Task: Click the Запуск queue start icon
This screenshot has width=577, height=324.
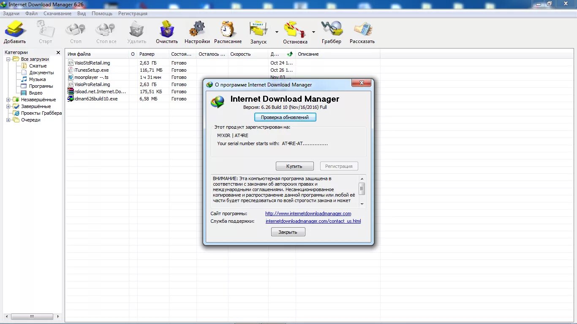Action: click(x=259, y=30)
